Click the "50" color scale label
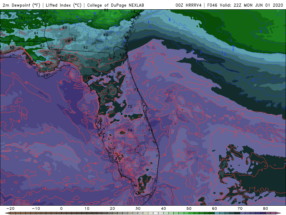Image resolution: width=286 pixels, height=215 pixels. tap(189, 209)
